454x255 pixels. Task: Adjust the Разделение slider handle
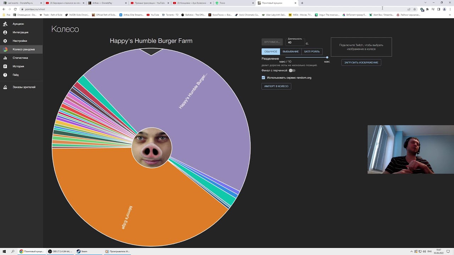pyautogui.click(x=327, y=57)
